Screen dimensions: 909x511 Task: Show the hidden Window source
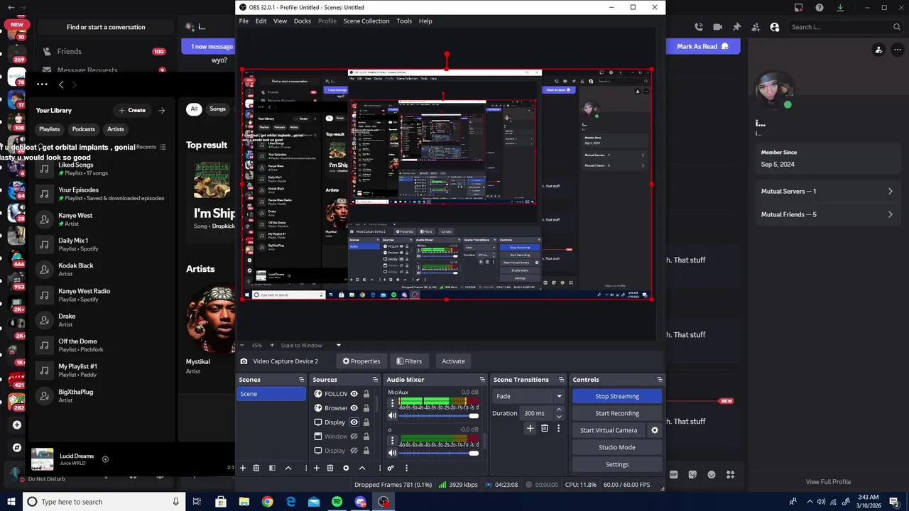tap(354, 436)
